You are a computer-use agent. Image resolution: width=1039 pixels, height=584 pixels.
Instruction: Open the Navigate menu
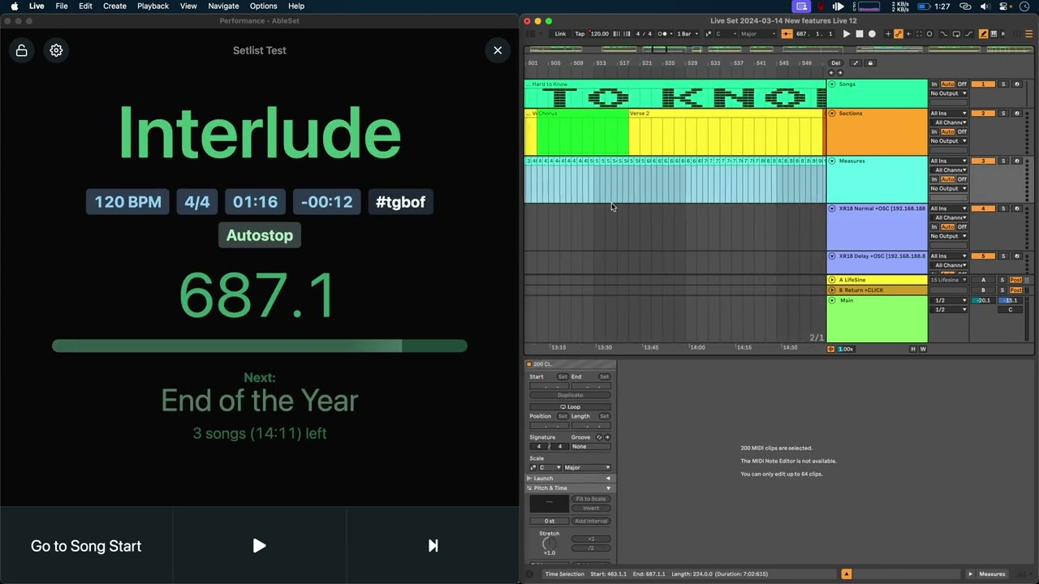(x=223, y=6)
